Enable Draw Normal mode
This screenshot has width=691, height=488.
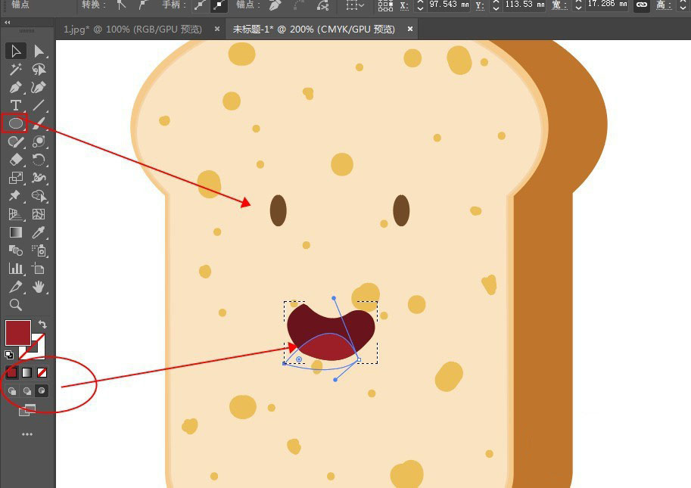click(x=12, y=390)
